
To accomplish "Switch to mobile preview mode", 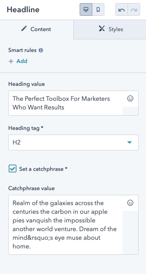I will [x=98, y=9].
